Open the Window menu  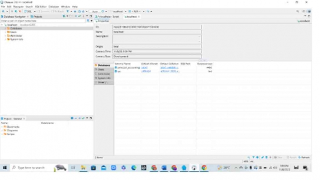66,7
